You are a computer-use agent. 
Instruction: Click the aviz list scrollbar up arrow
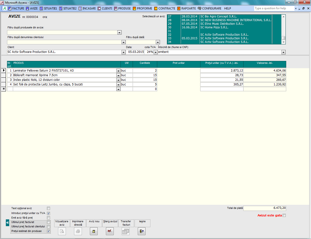(x=283, y=17)
